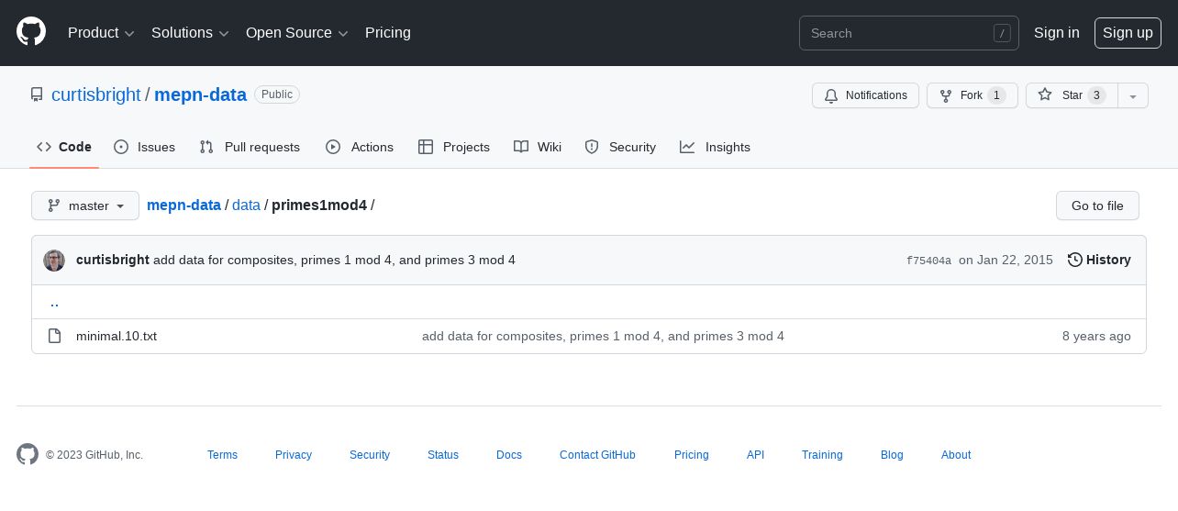
Task: Open the GitHub homepage logo
Action: [31, 32]
